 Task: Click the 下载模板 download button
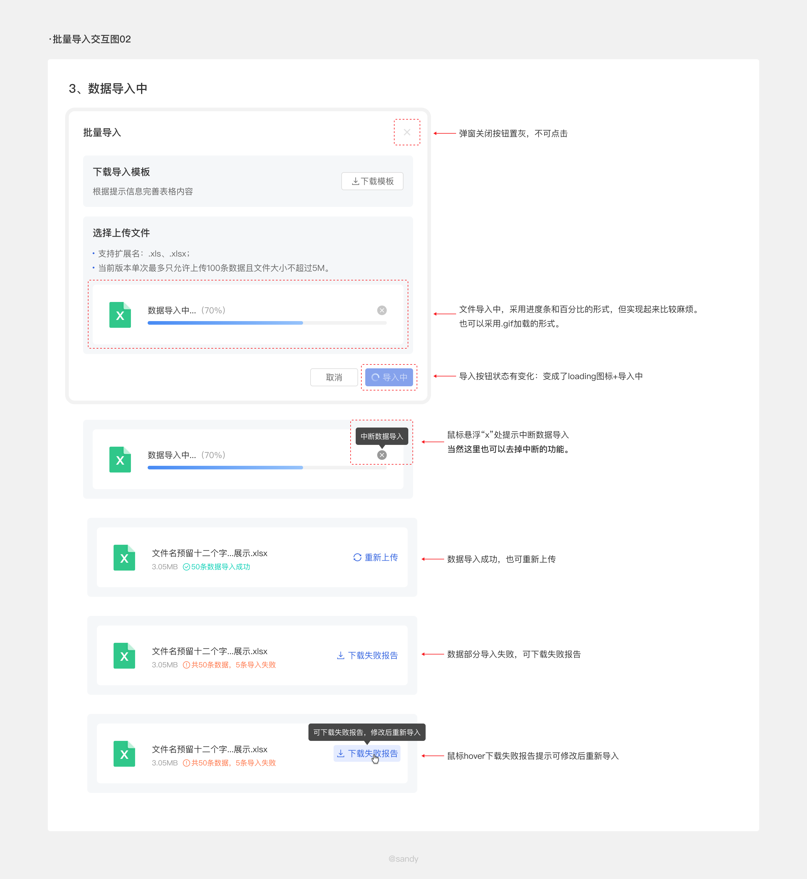pos(372,181)
